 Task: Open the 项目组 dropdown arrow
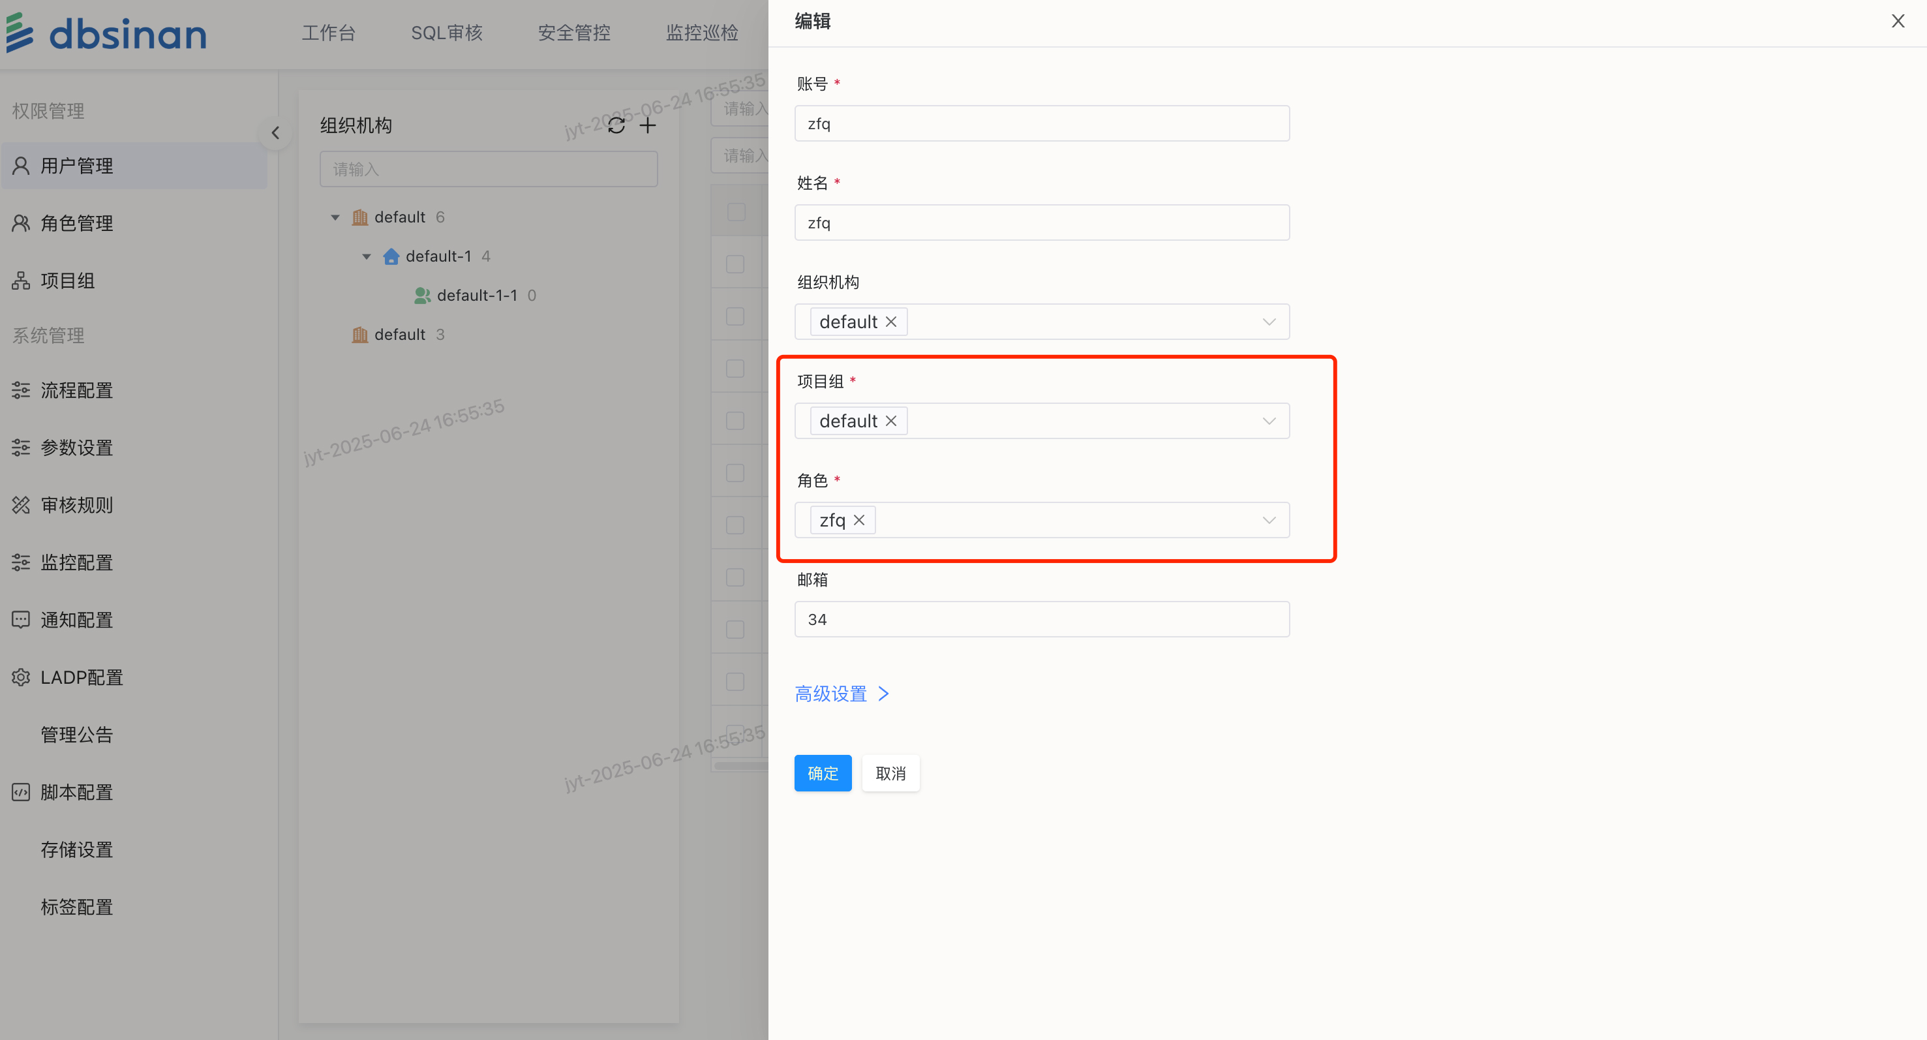click(1269, 421)
